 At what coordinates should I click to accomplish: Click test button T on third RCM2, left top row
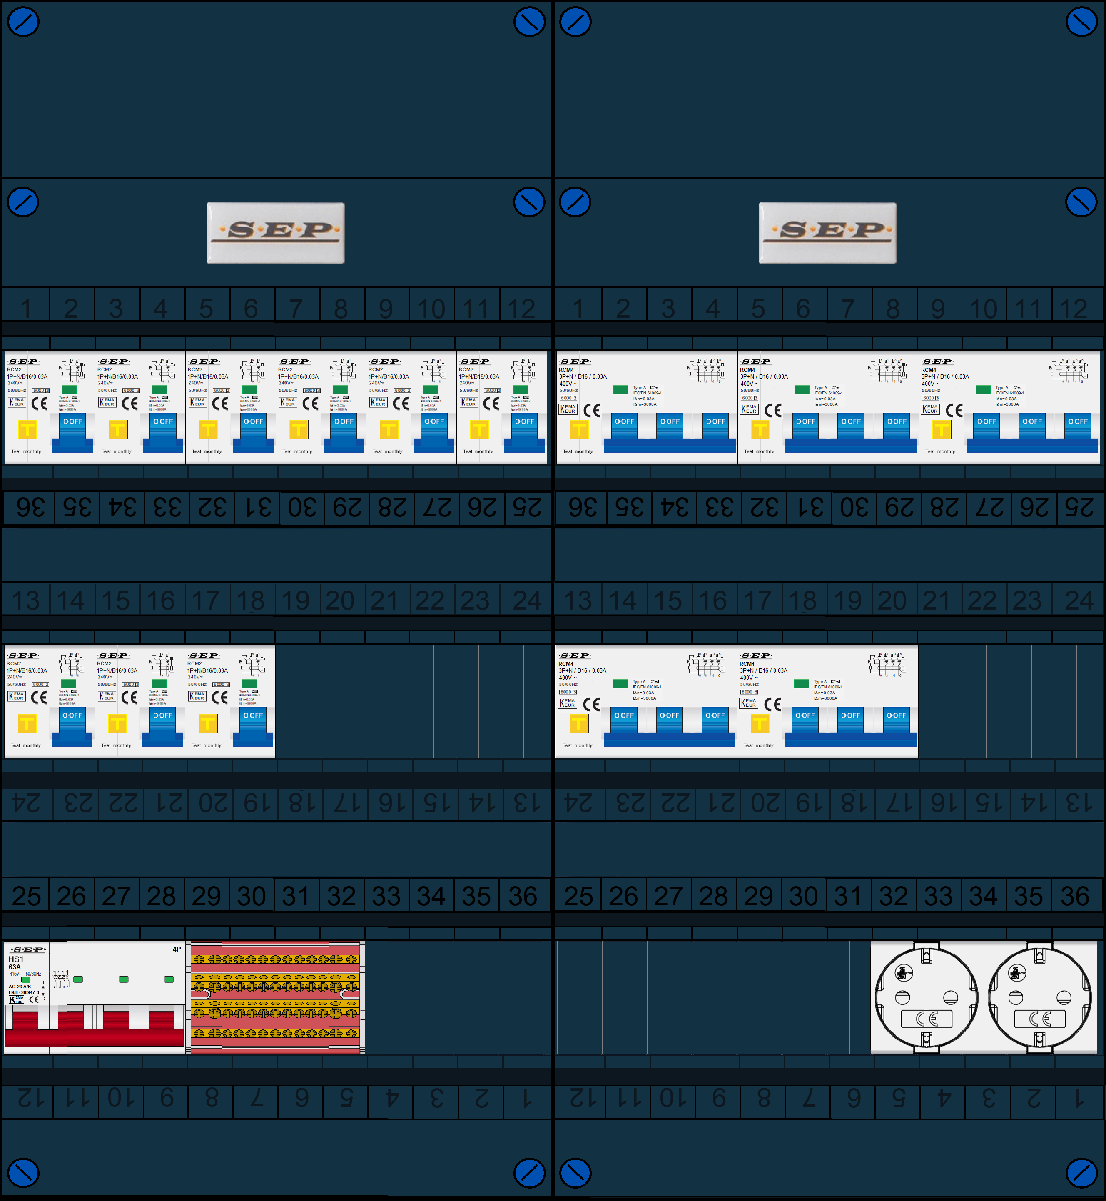(x=208, y=429)
